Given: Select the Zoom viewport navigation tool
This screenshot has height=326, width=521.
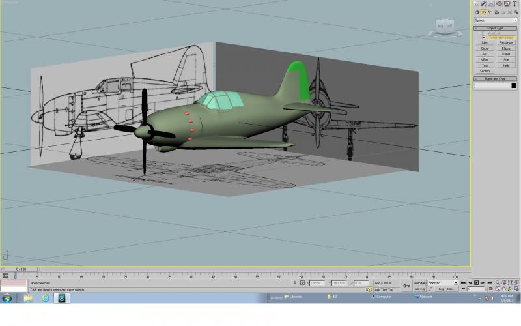Looking at the screenshot, I should pyautogui.click(x=498, y=282).
